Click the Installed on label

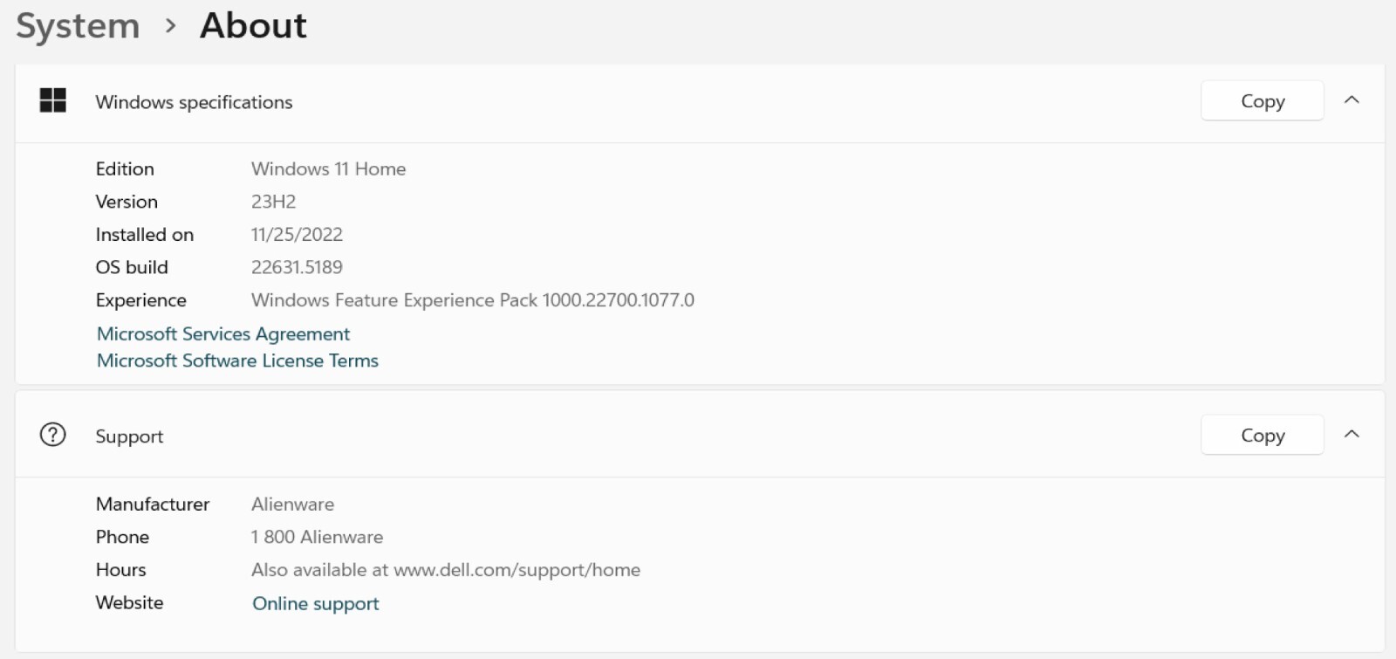pyautogui.click(x=145, y=235)
